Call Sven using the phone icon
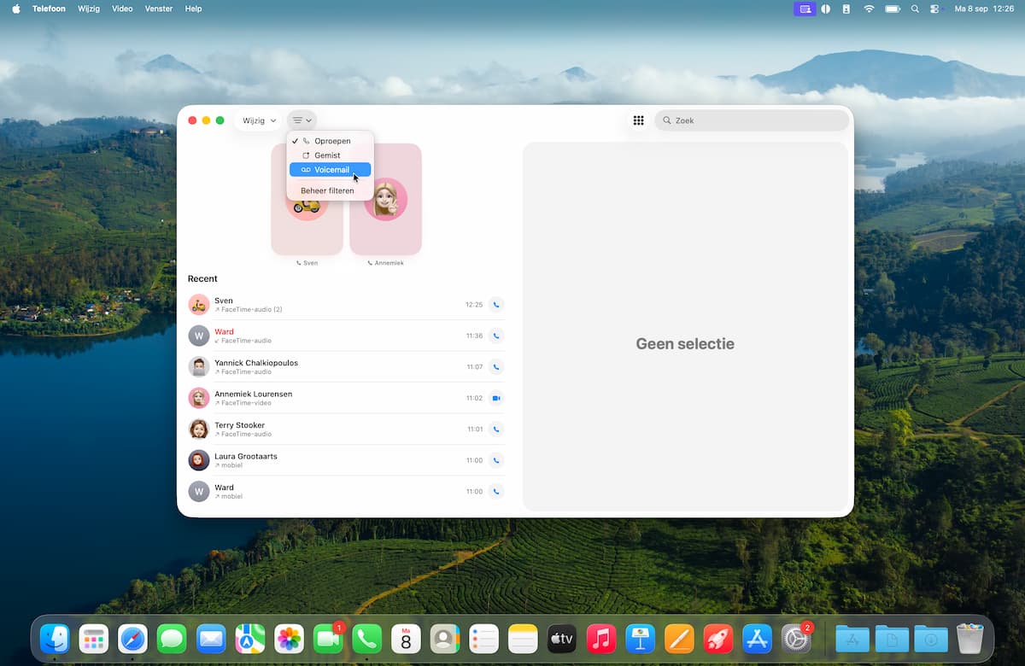1025x666 pixels. pos(496,305)
